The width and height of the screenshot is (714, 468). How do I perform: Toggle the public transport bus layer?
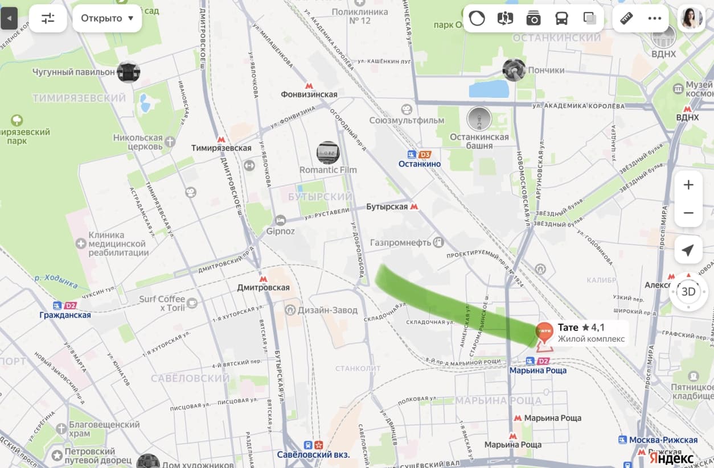(561, 19)
